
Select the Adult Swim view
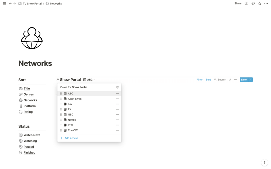click(x=89, y=99)
